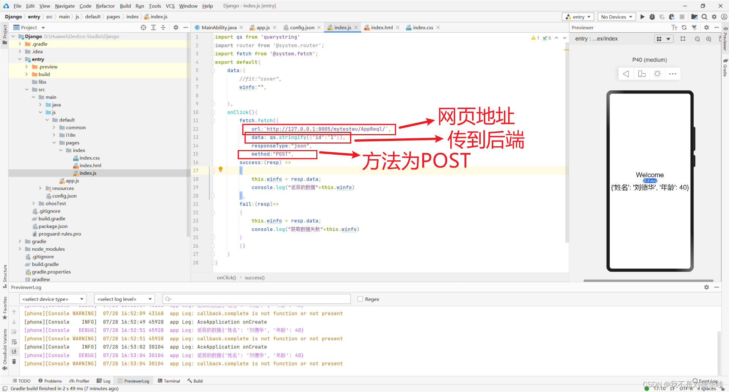Click the lightbulb intention icon at line 17
The width and height of the screenshot is (729, 392).
[221, 169]
